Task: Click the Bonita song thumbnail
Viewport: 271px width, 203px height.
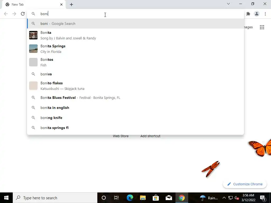Action: (x=33, y=35)
